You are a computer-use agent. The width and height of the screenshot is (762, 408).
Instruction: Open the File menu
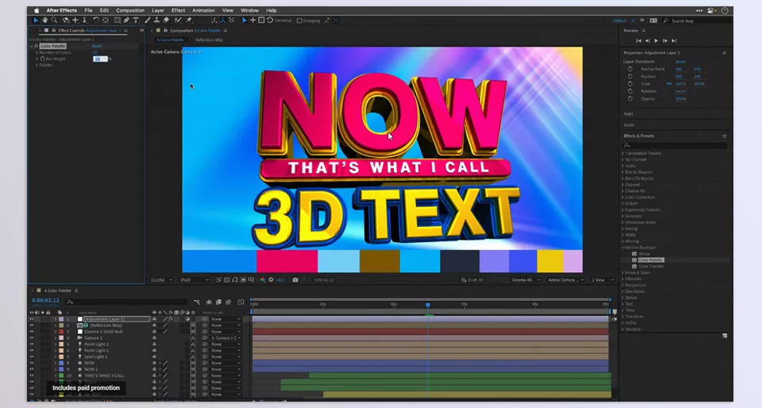click(x=88, y=10)
